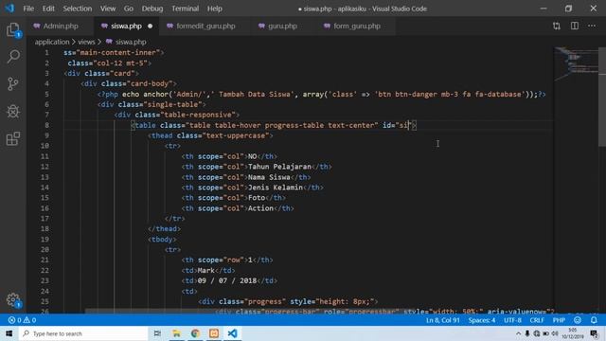This screenshot has height=341, width=606.
Task: Open the Debug view bug icon
Action: tap(13, 112)
